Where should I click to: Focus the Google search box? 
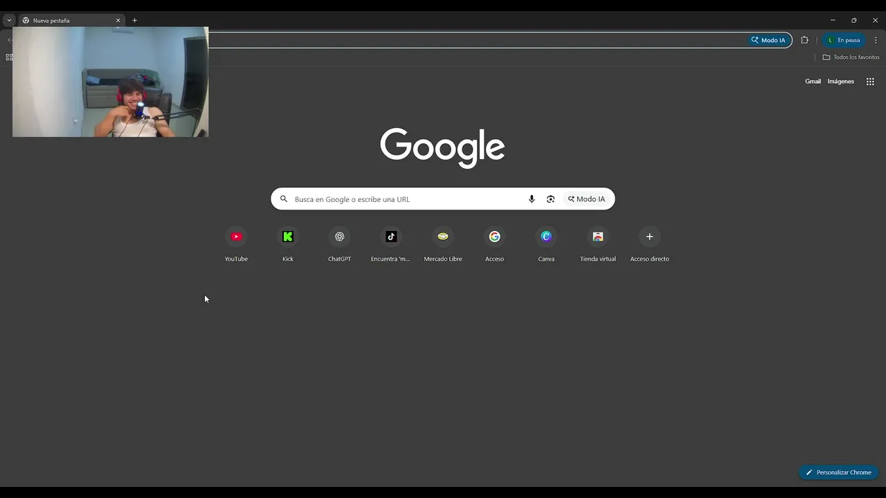tap(443, 199)
